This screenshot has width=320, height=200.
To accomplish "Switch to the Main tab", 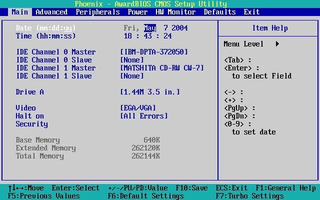I will 20,12.
